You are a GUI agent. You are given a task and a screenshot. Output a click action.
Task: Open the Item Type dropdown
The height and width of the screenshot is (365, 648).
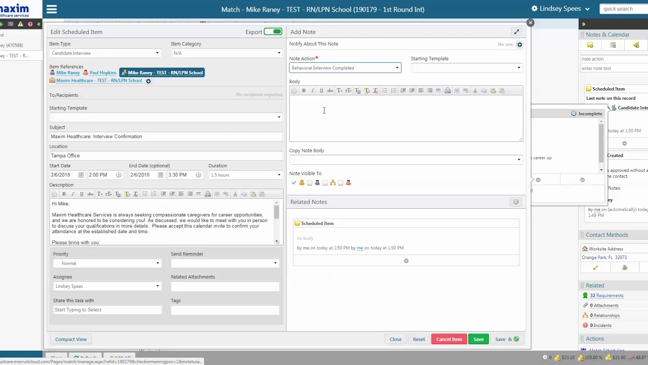coord(105,53)
